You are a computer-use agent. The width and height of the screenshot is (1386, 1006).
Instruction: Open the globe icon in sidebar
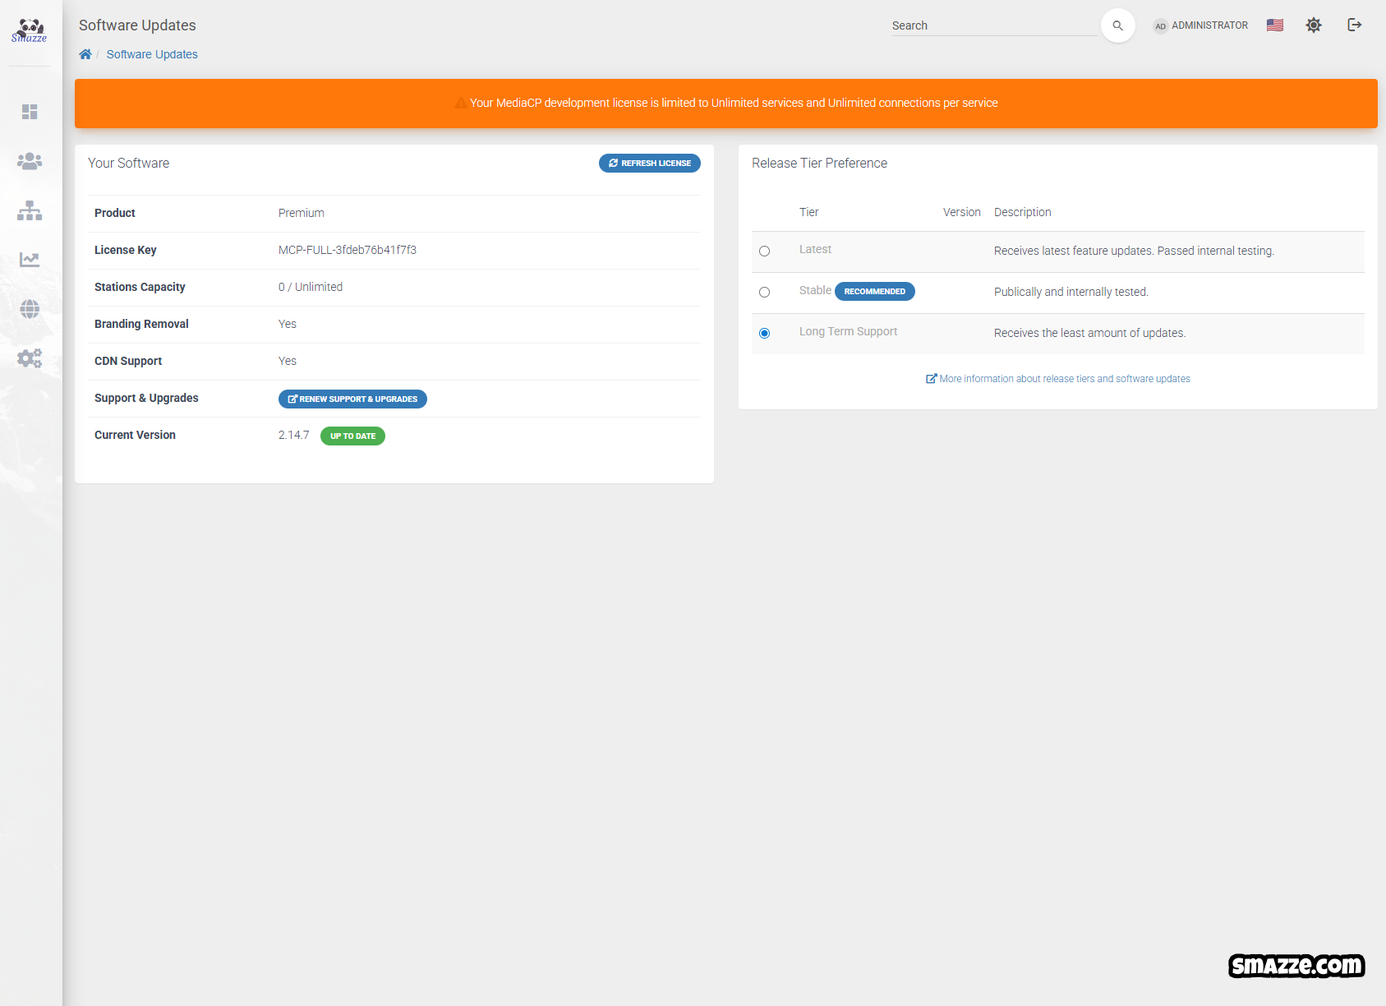click(30, 309)
